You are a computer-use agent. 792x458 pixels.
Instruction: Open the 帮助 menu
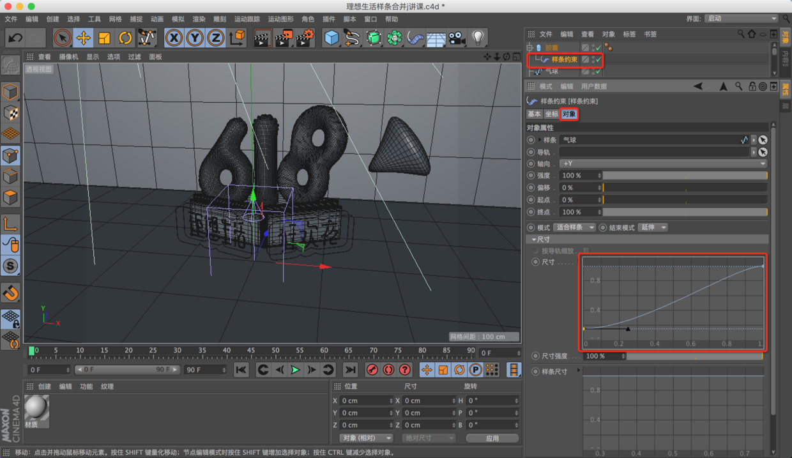[392, 19]
